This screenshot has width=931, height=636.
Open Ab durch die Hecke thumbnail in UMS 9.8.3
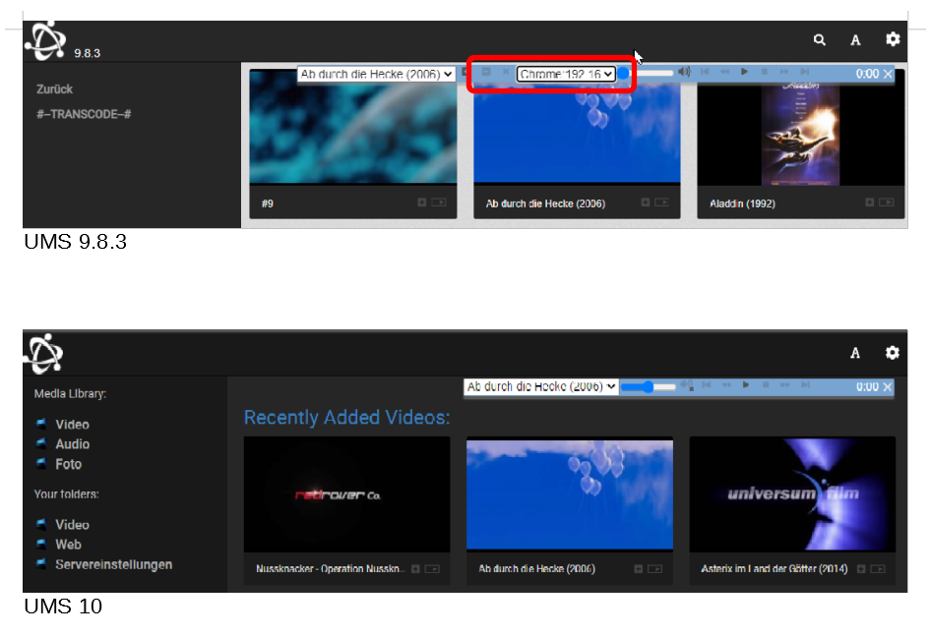coord(577,135)
